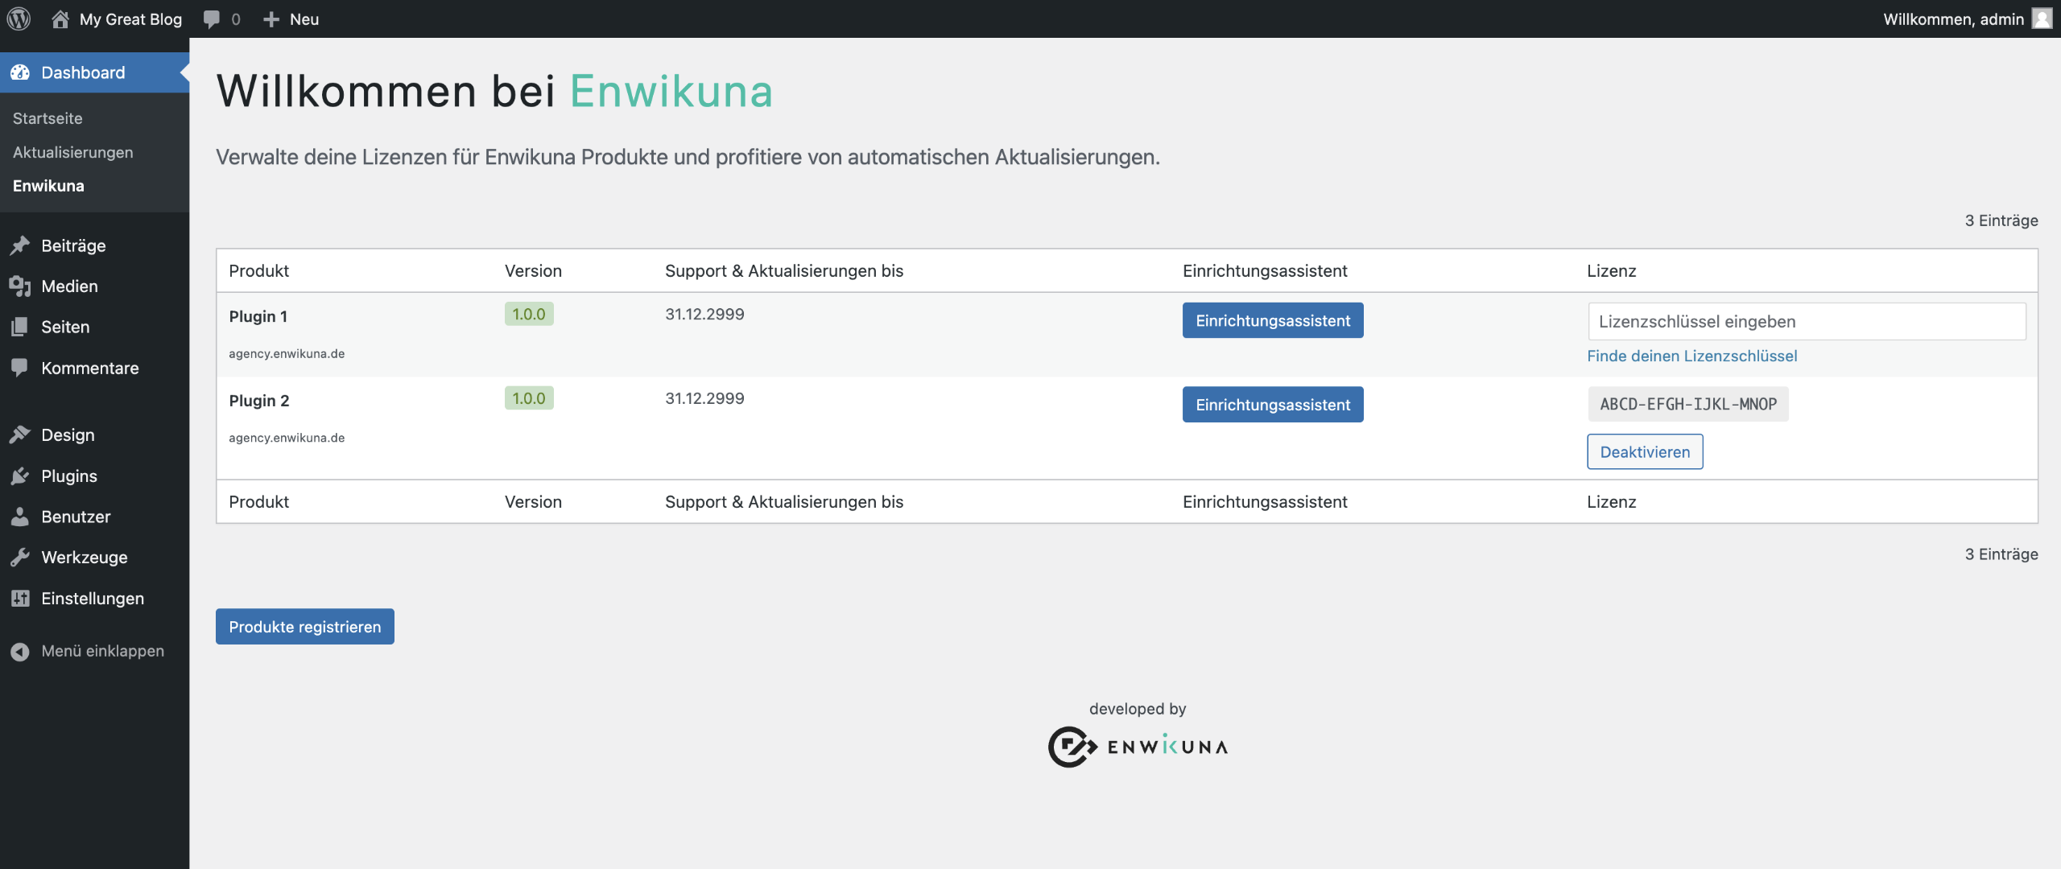Image resolution: width=2061 pixels, height=869 pixels.
Task: Open Benutzer menu label
Action: click(76, 517)
